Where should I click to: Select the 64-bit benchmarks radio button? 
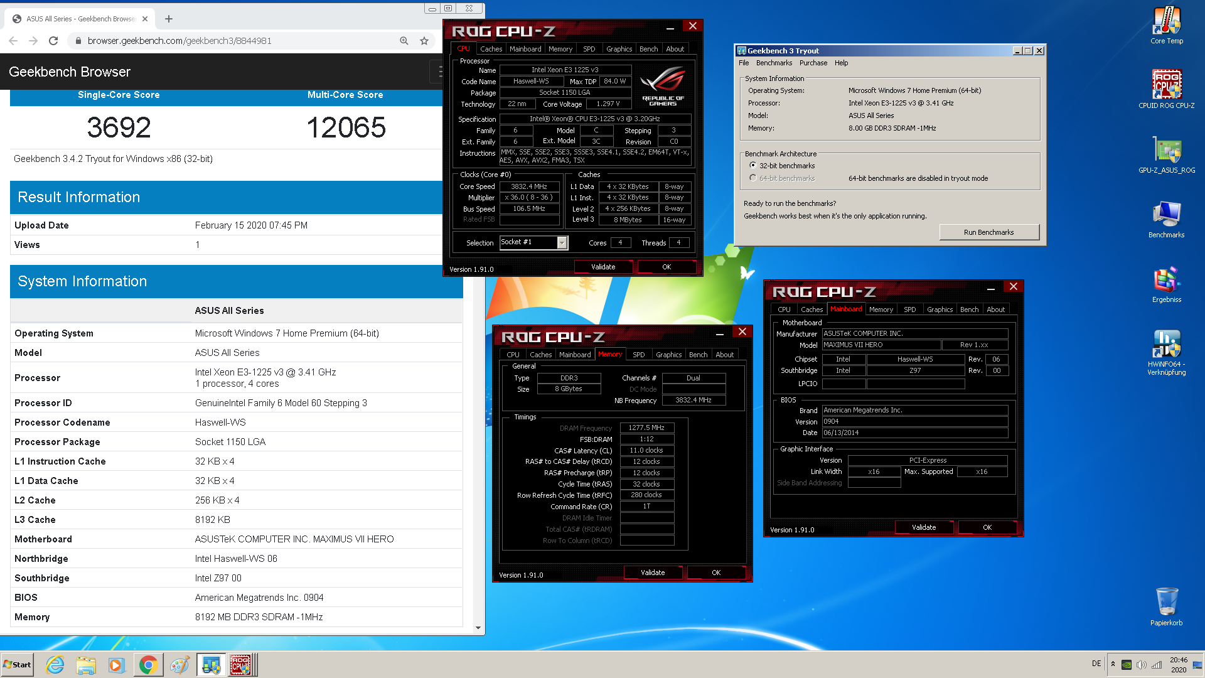point(752,178)
